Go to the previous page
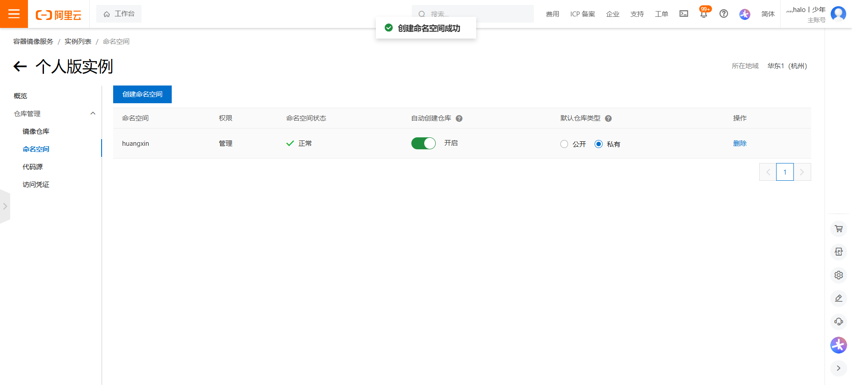Viewport: 852px width, 385px height. [x=768, y=172]
